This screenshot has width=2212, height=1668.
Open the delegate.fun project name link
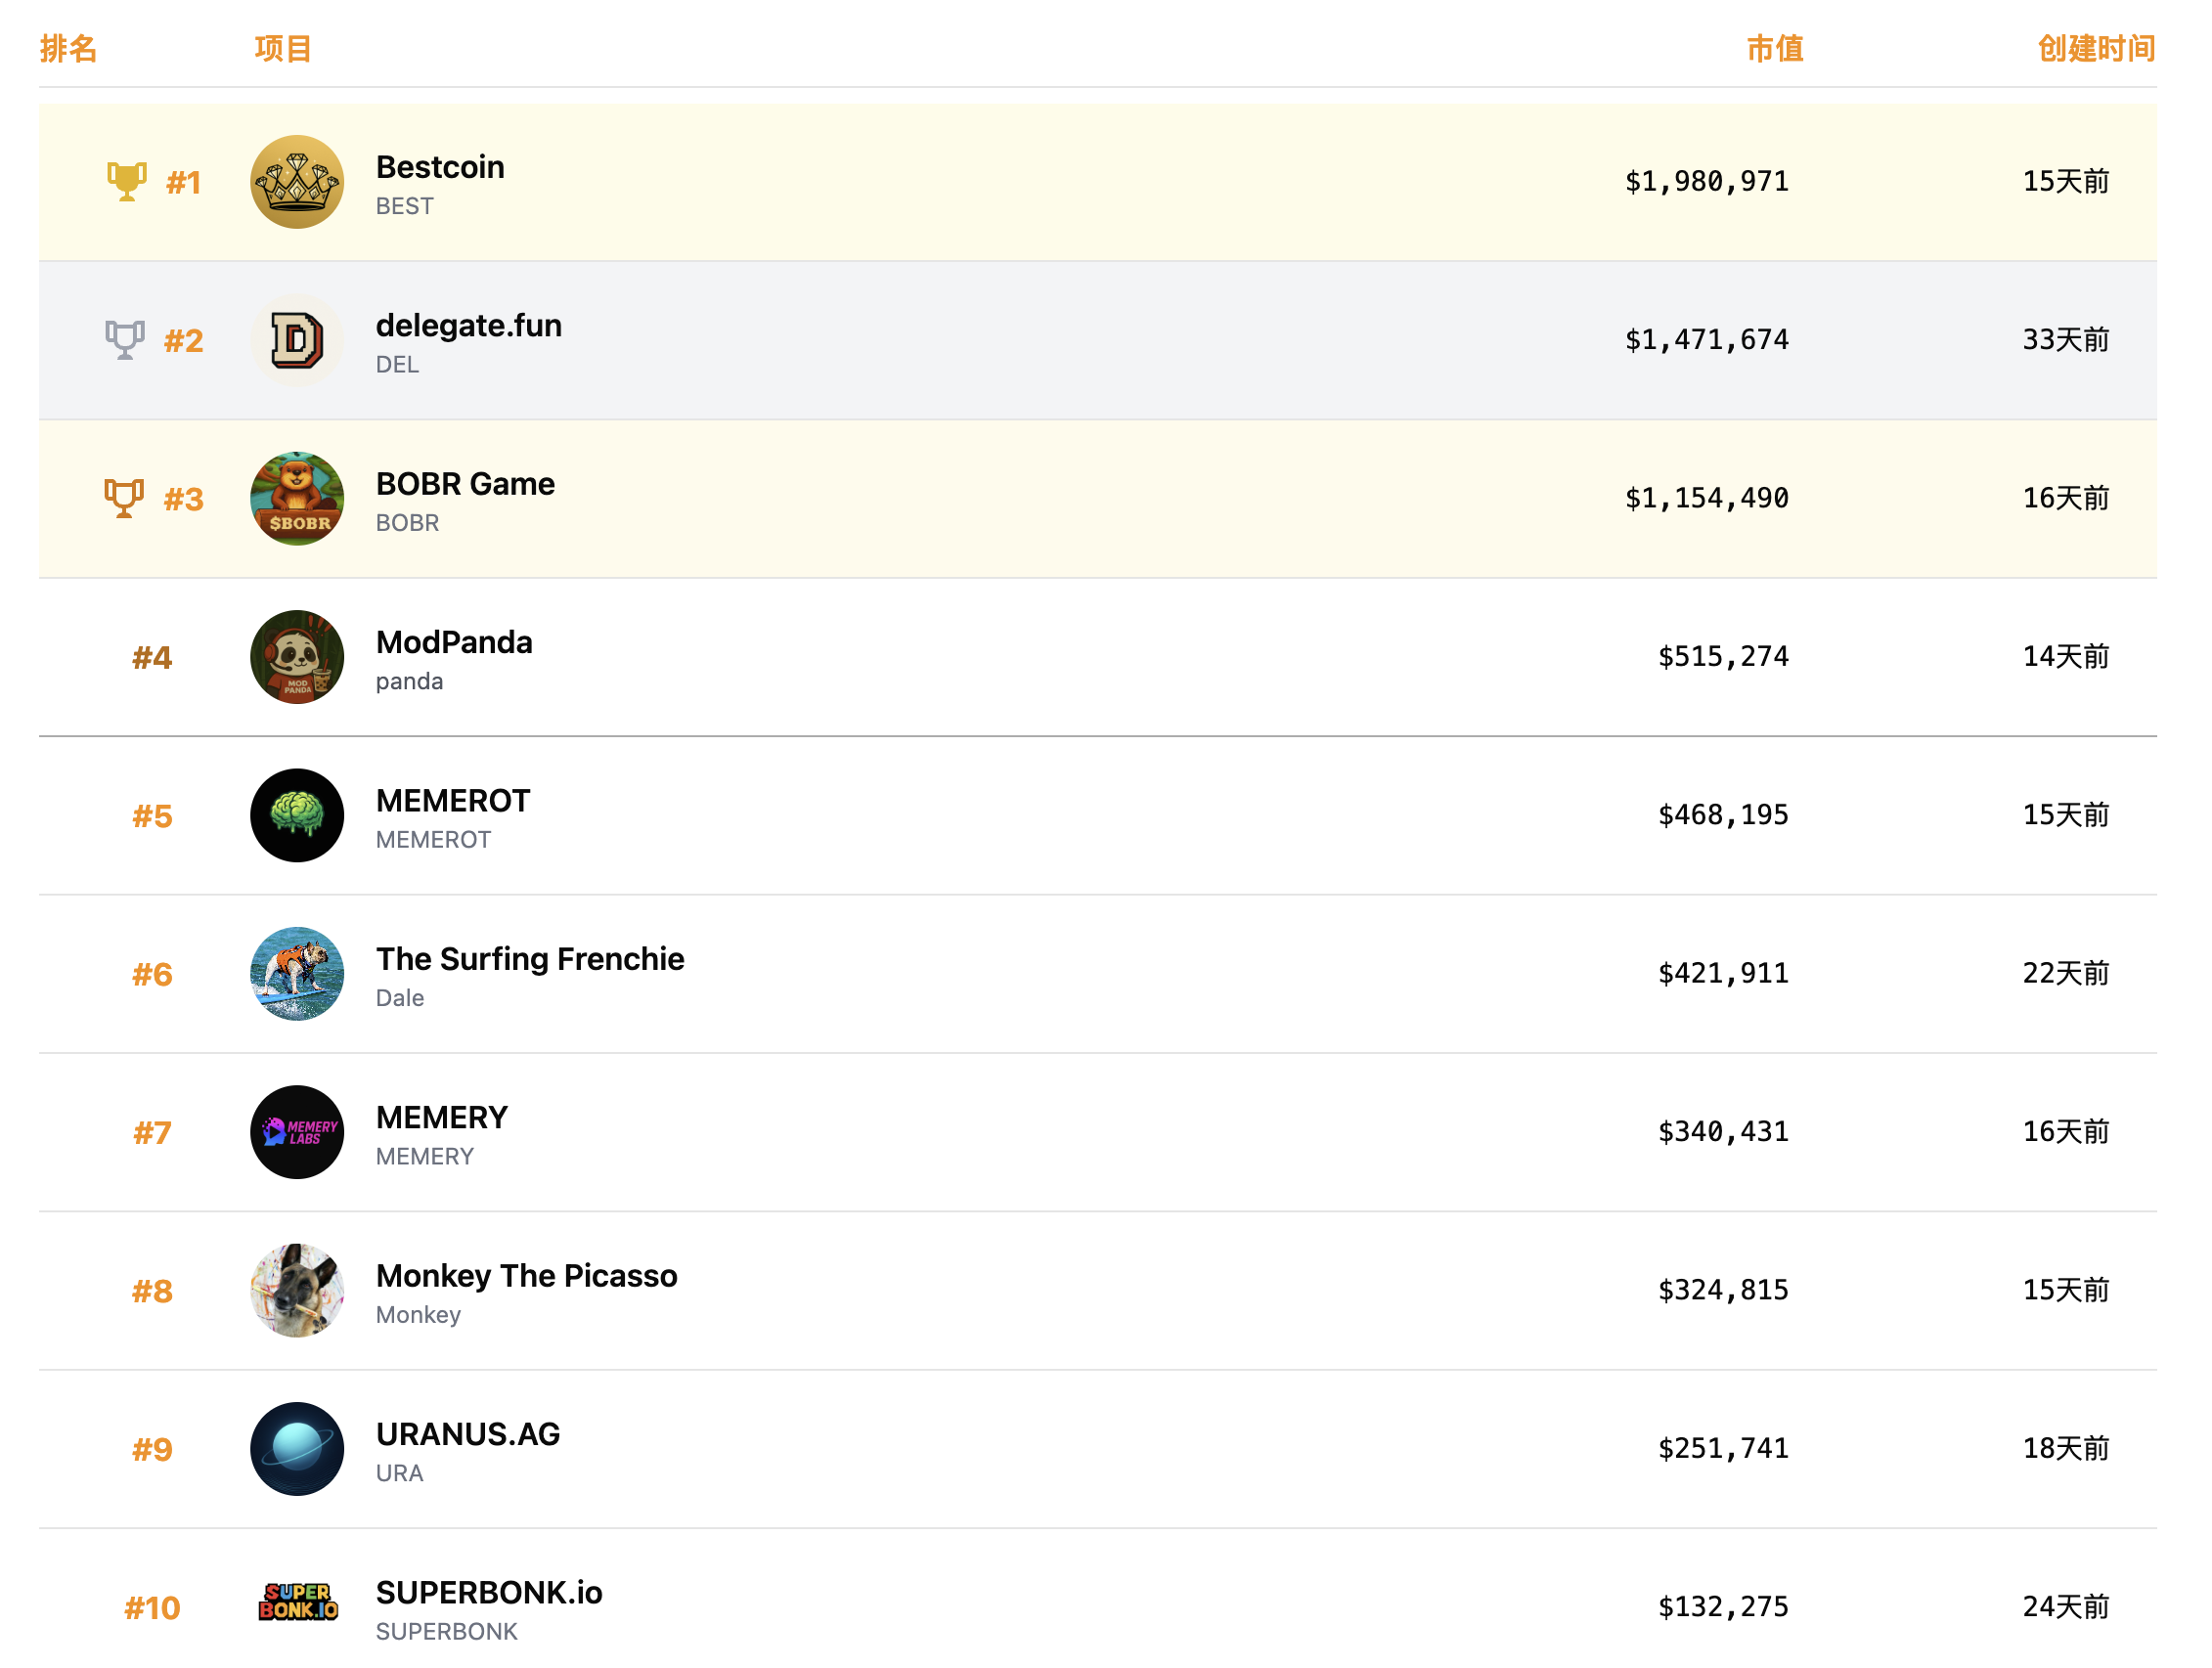pyautogui.click(x=468, y=325)
